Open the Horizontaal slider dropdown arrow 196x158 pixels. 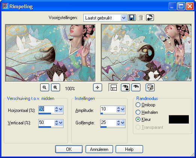(x=61, y=109)
